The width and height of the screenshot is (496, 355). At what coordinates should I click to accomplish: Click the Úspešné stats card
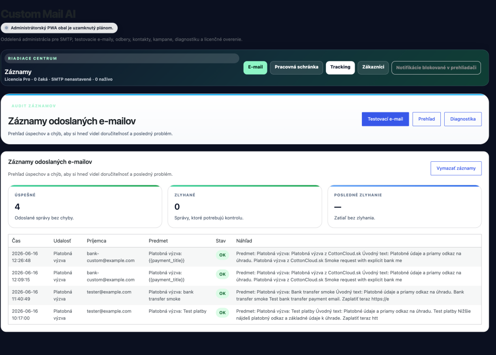click(x=85, y=206)
